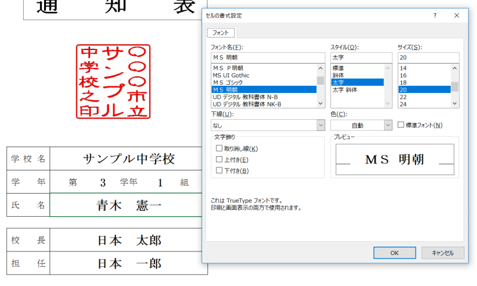Click the スタイル input field
The width and height of the screenshot is (477, 286).
click(x=361, y=57)
